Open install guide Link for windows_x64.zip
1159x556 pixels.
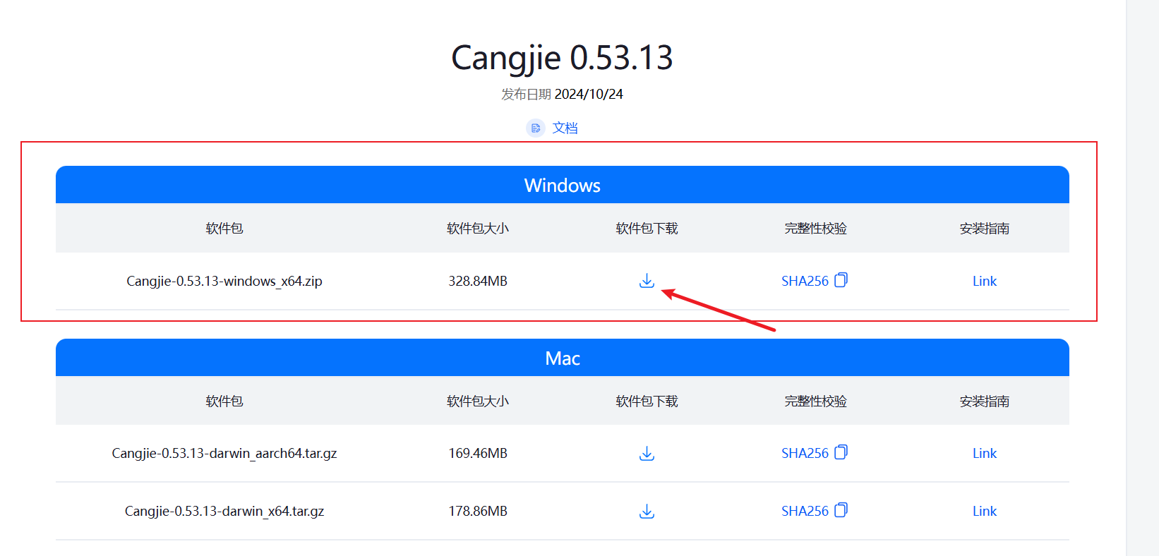click(985, 281)
